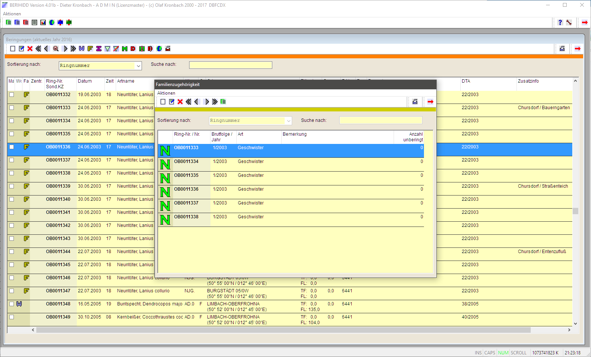Screen dimensions: 591x357
Task: Click Suche nach field in Familienzugehörigkeit dialog
Action: 381,120
